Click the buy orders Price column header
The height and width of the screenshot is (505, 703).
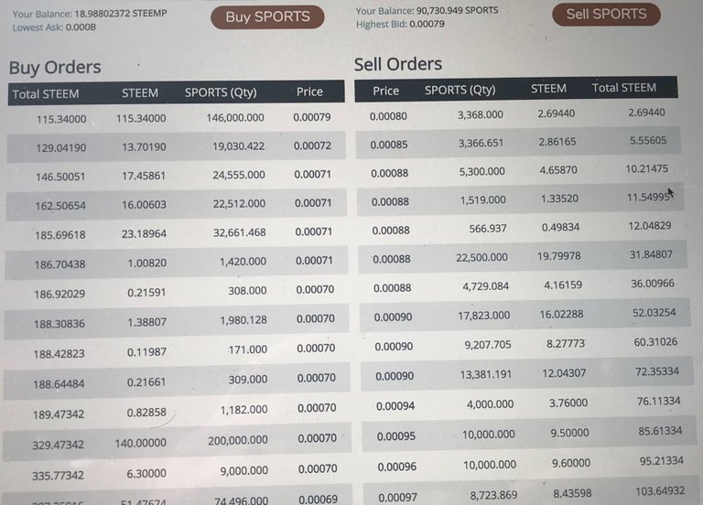coord(309,91)
